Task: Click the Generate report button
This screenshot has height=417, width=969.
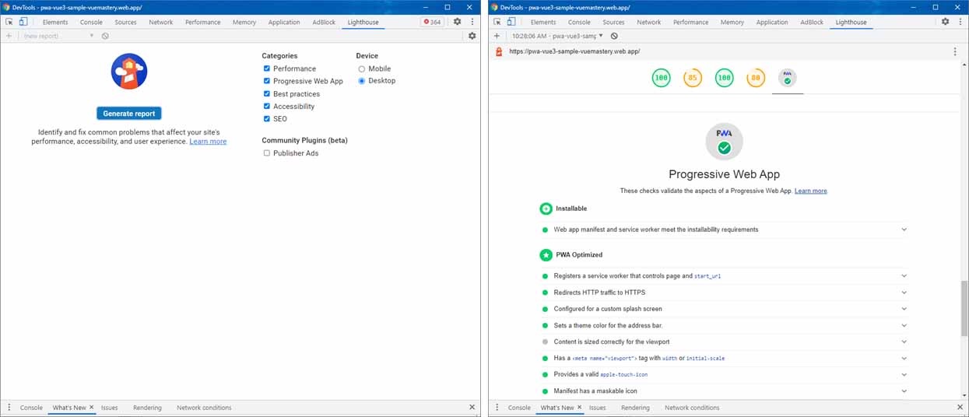Action: click(x=129, y=114)
